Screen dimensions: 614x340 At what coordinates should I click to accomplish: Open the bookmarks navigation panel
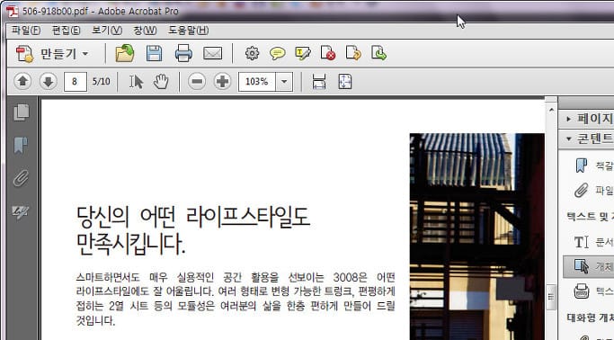click(x=21, y=145)
